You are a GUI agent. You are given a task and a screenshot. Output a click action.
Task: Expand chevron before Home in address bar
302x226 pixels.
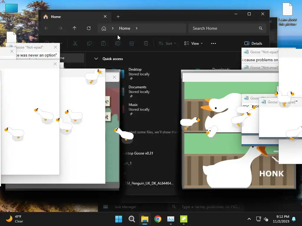click(x=113, y=28)
